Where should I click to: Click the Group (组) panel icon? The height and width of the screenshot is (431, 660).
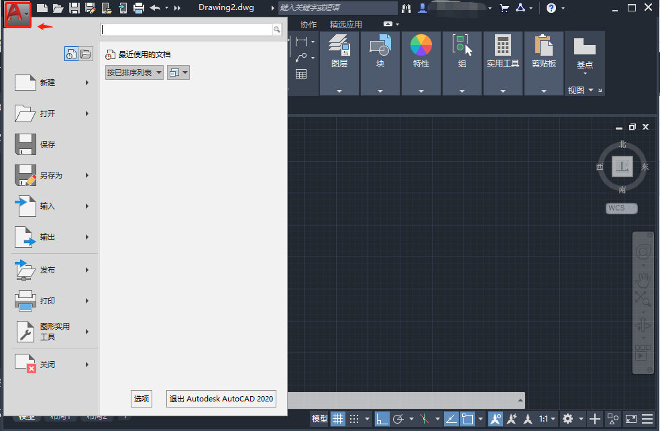point(462,46)
